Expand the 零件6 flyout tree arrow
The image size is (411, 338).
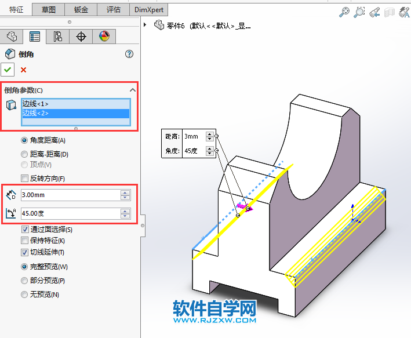(145, 25)
